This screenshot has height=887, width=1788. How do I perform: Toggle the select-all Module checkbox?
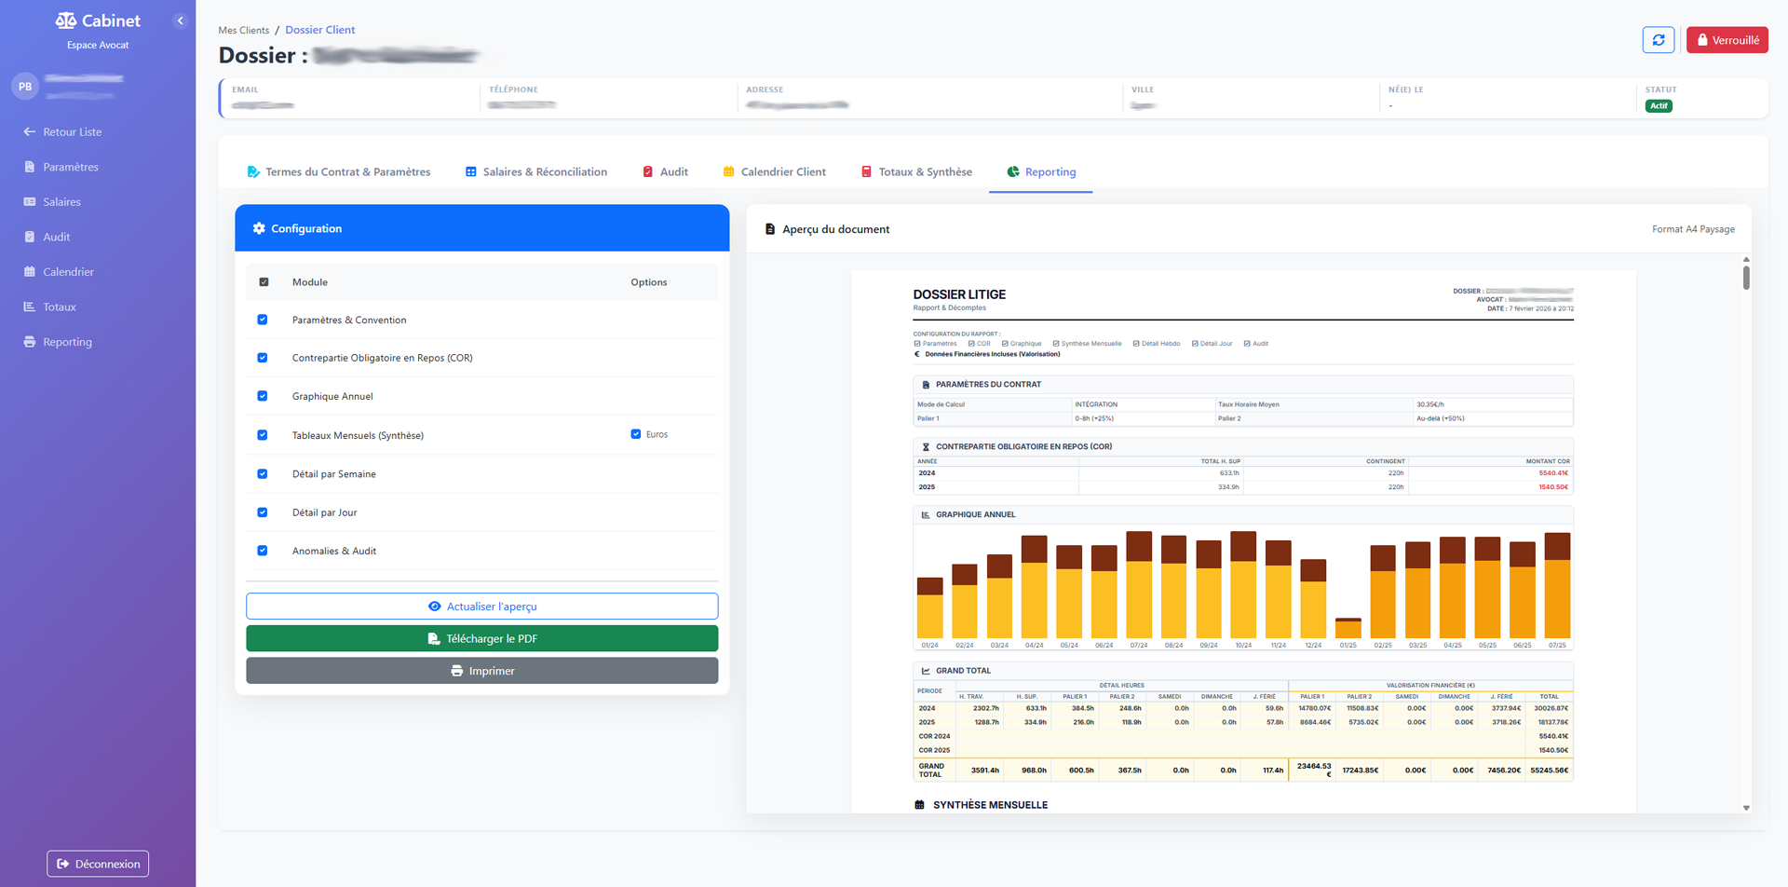click(264, 282)
